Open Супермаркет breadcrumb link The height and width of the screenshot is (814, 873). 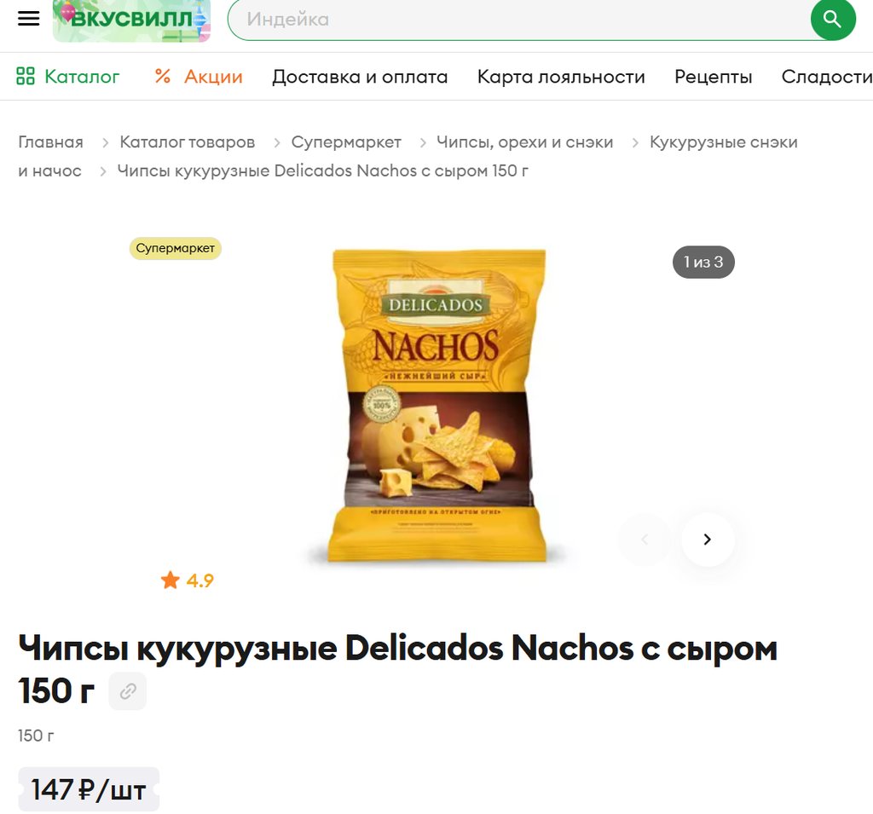pos(346,142)
